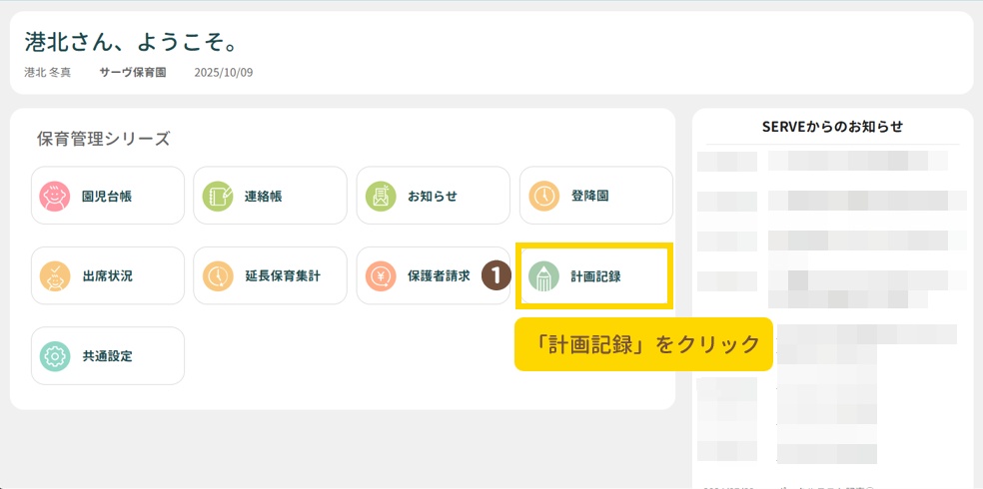Click the サーヴ保育園 facility name
983x489 pixels.
pos(133,73)
